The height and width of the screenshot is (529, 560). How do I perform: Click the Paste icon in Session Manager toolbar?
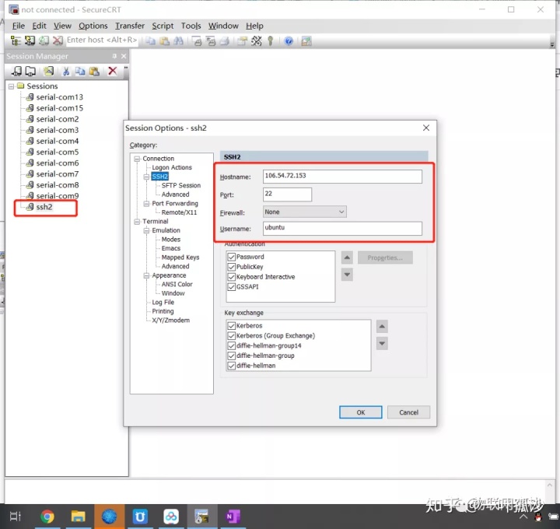click(x=94, y=71)
